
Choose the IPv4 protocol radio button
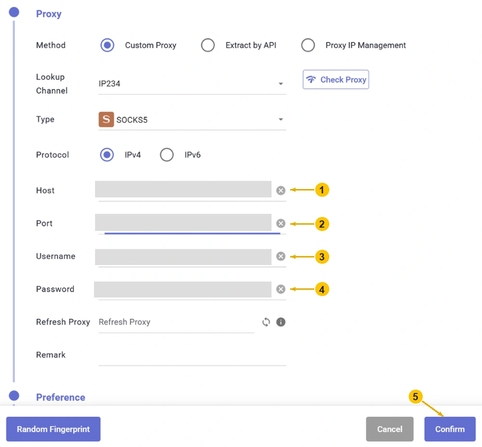107,155
